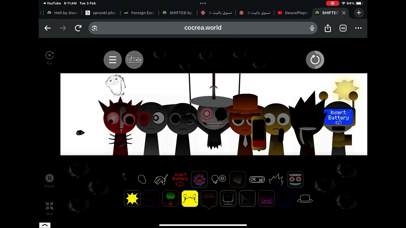Open the share sheet
This screenshot has height=228, width=406.
point(328,28)
